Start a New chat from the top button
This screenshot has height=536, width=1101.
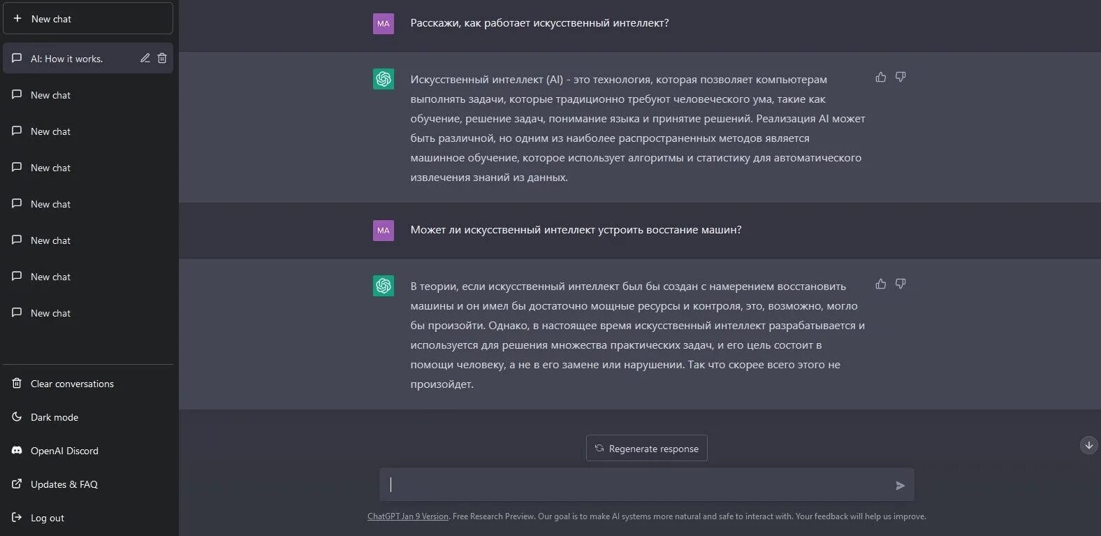coord(88,19)
